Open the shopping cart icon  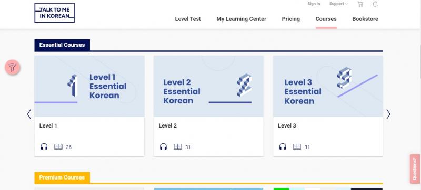click(x=360, y=4)
